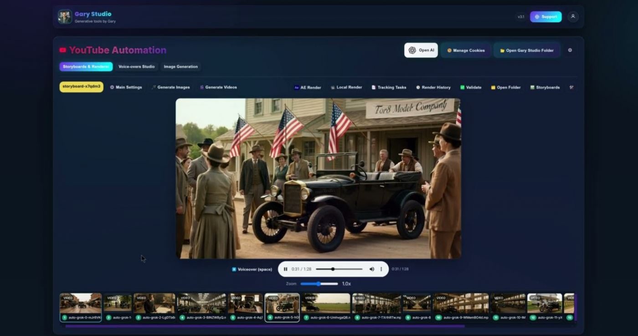638x336 pixels.
Task: Seek using the audio progress slider
Action: point(339,269)
